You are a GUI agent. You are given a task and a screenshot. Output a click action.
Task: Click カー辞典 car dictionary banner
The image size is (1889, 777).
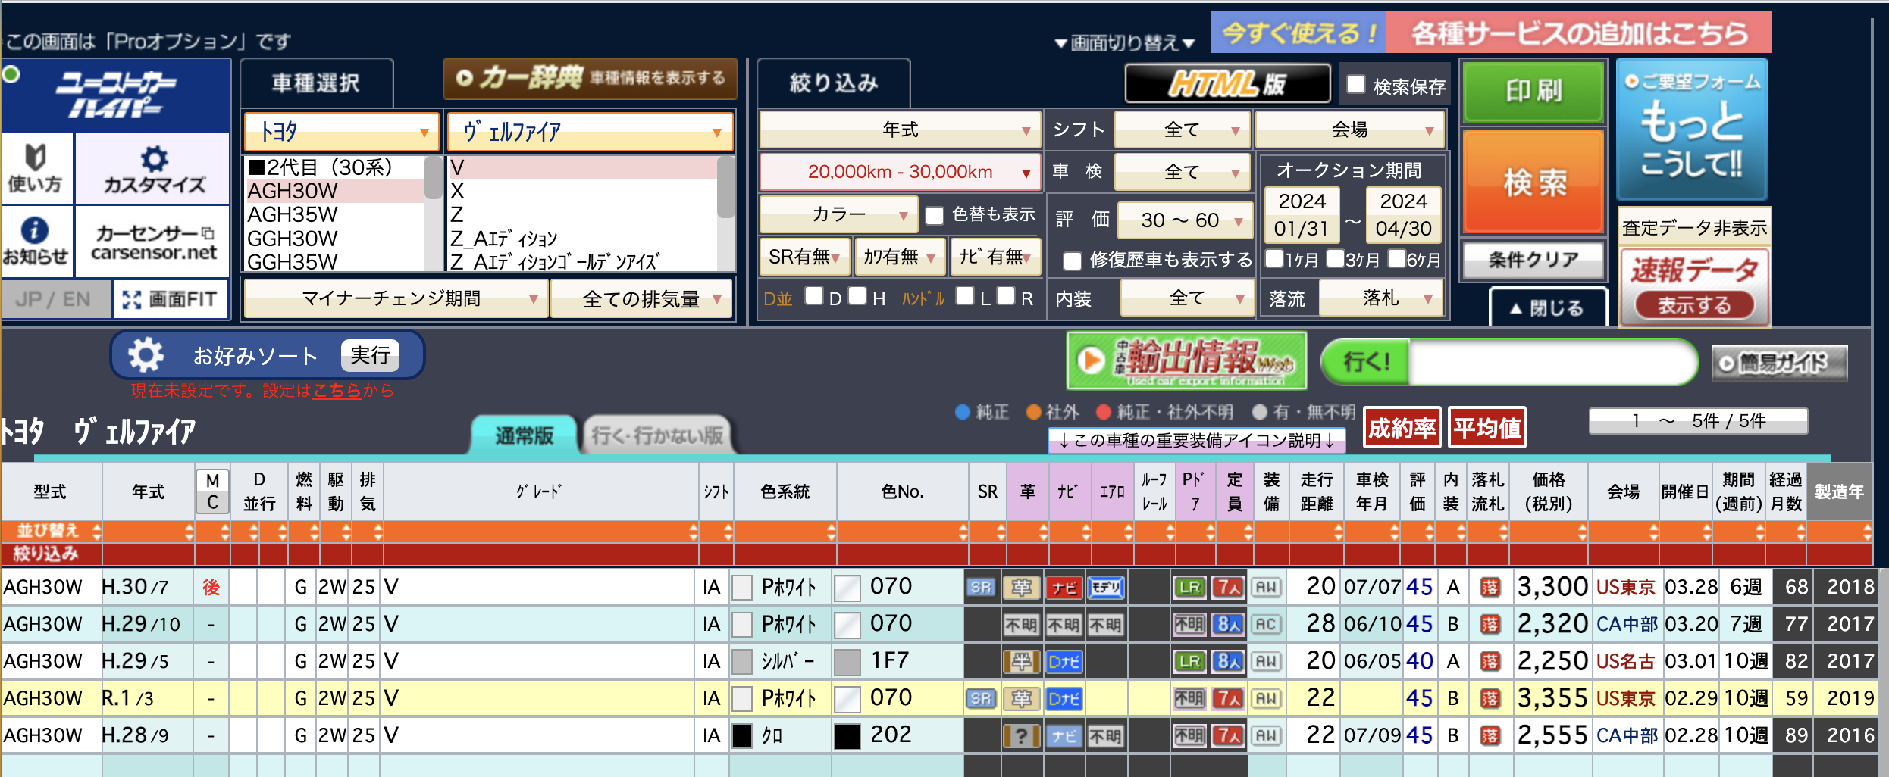591,78
